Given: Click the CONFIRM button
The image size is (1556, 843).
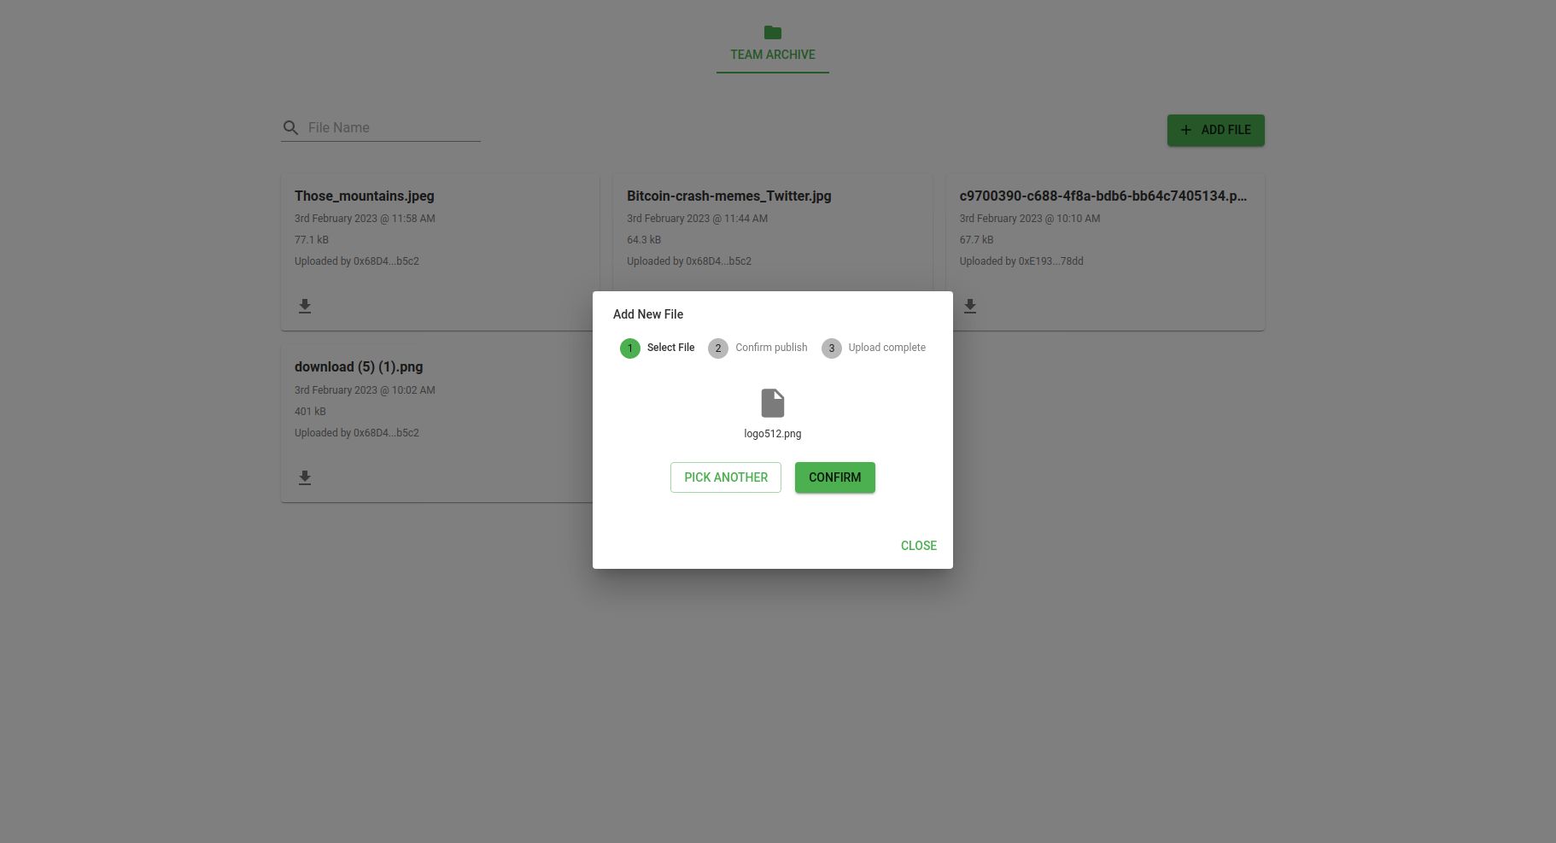Looking at the screenshot, I should 835,477.
